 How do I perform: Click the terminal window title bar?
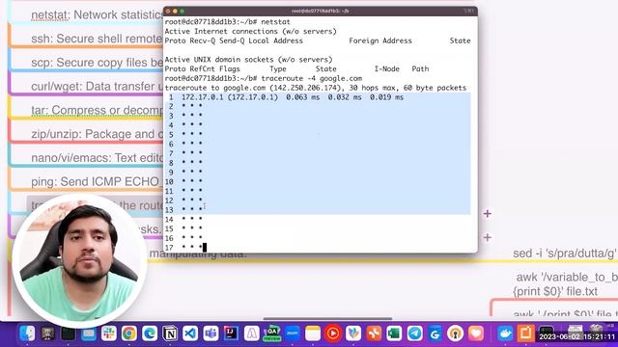320,11
